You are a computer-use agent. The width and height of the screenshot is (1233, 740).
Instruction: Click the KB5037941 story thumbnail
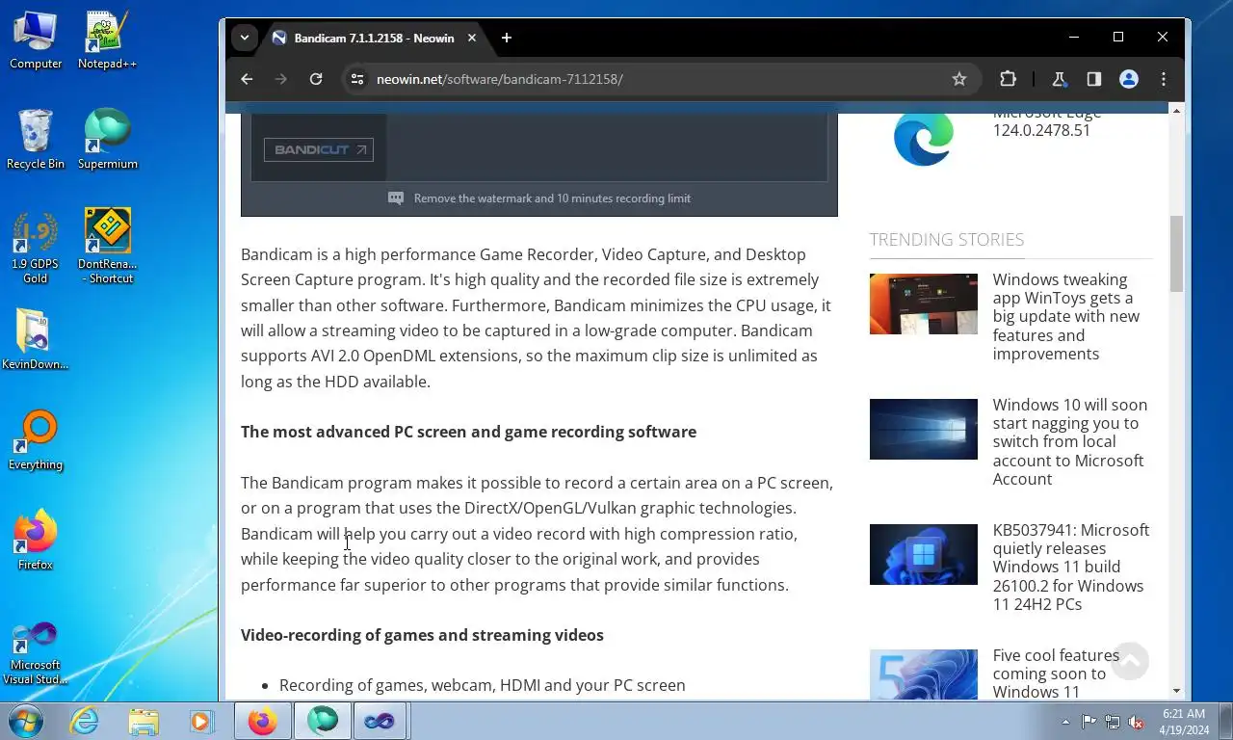tap(924, 554)
